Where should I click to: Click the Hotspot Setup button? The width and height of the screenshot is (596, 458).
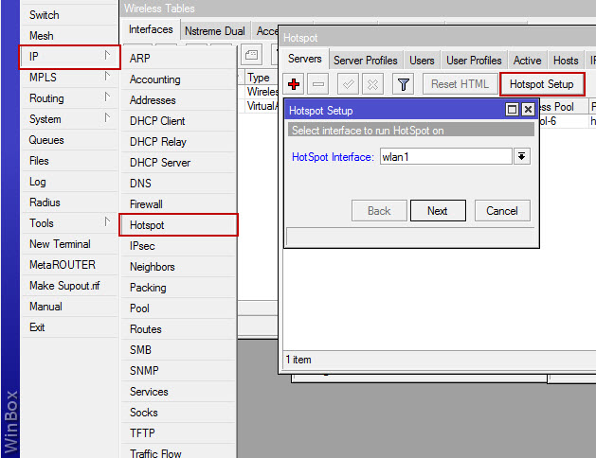pos(542,84)
